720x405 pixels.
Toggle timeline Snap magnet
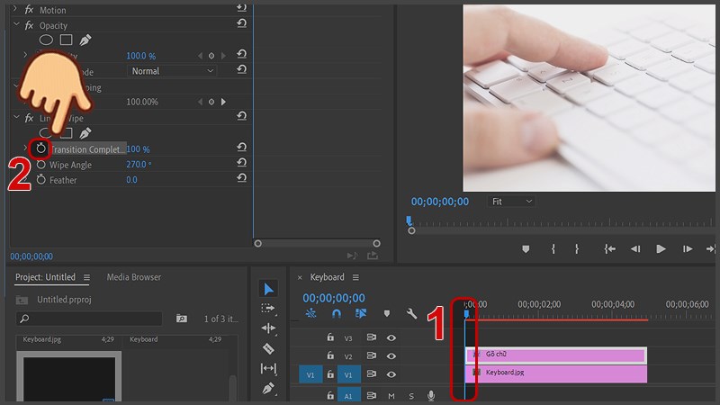337,314
